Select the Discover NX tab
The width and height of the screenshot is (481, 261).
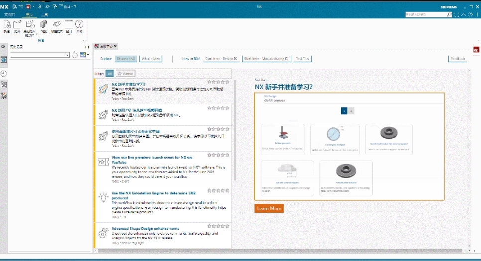(x=126, y=59)
